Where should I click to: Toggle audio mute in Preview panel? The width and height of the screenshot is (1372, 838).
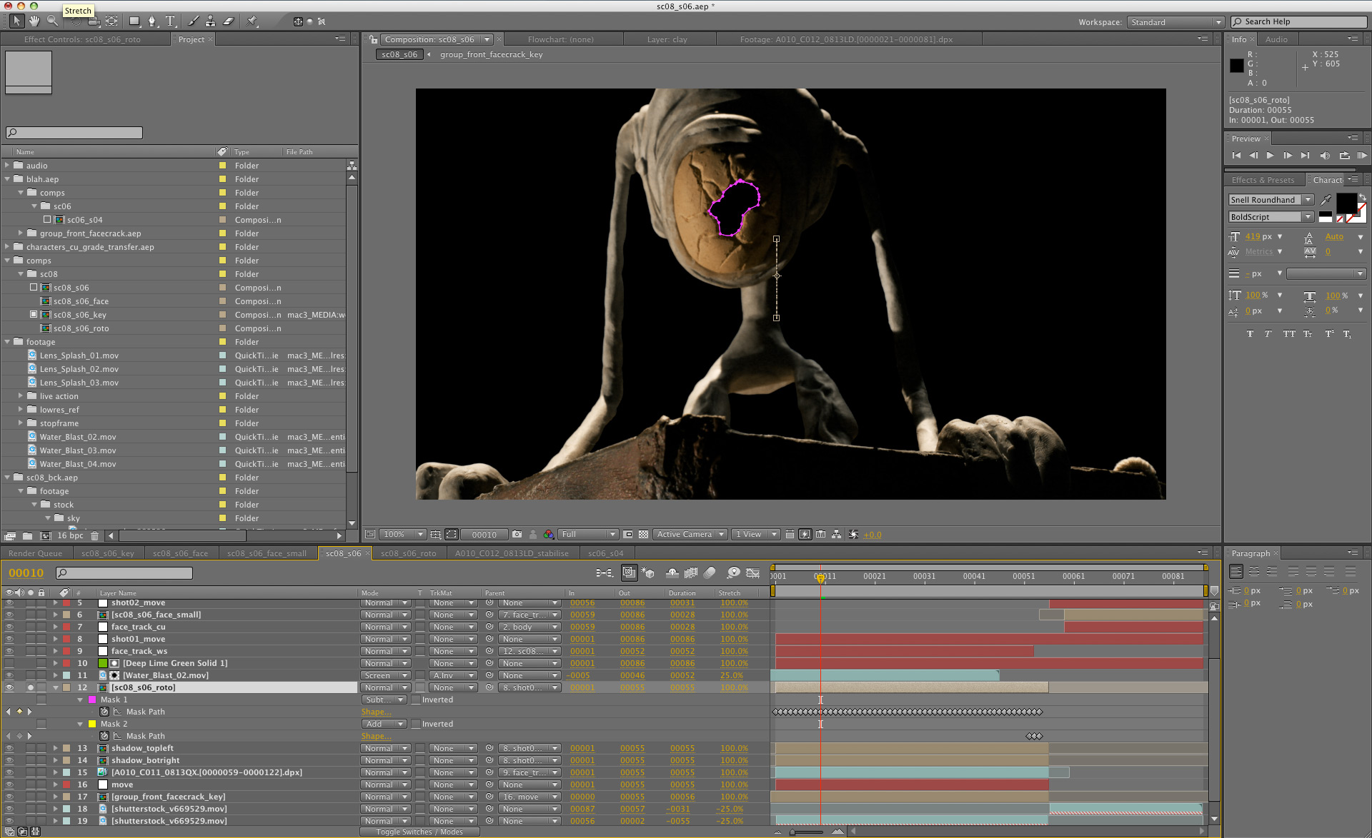pyautogui.click(x=1325, y=155)
